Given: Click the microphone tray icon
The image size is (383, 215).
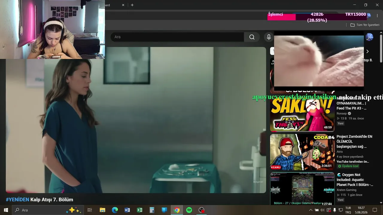Looking at the screenshot, I should pyautogui.click(x=335, y=210).
